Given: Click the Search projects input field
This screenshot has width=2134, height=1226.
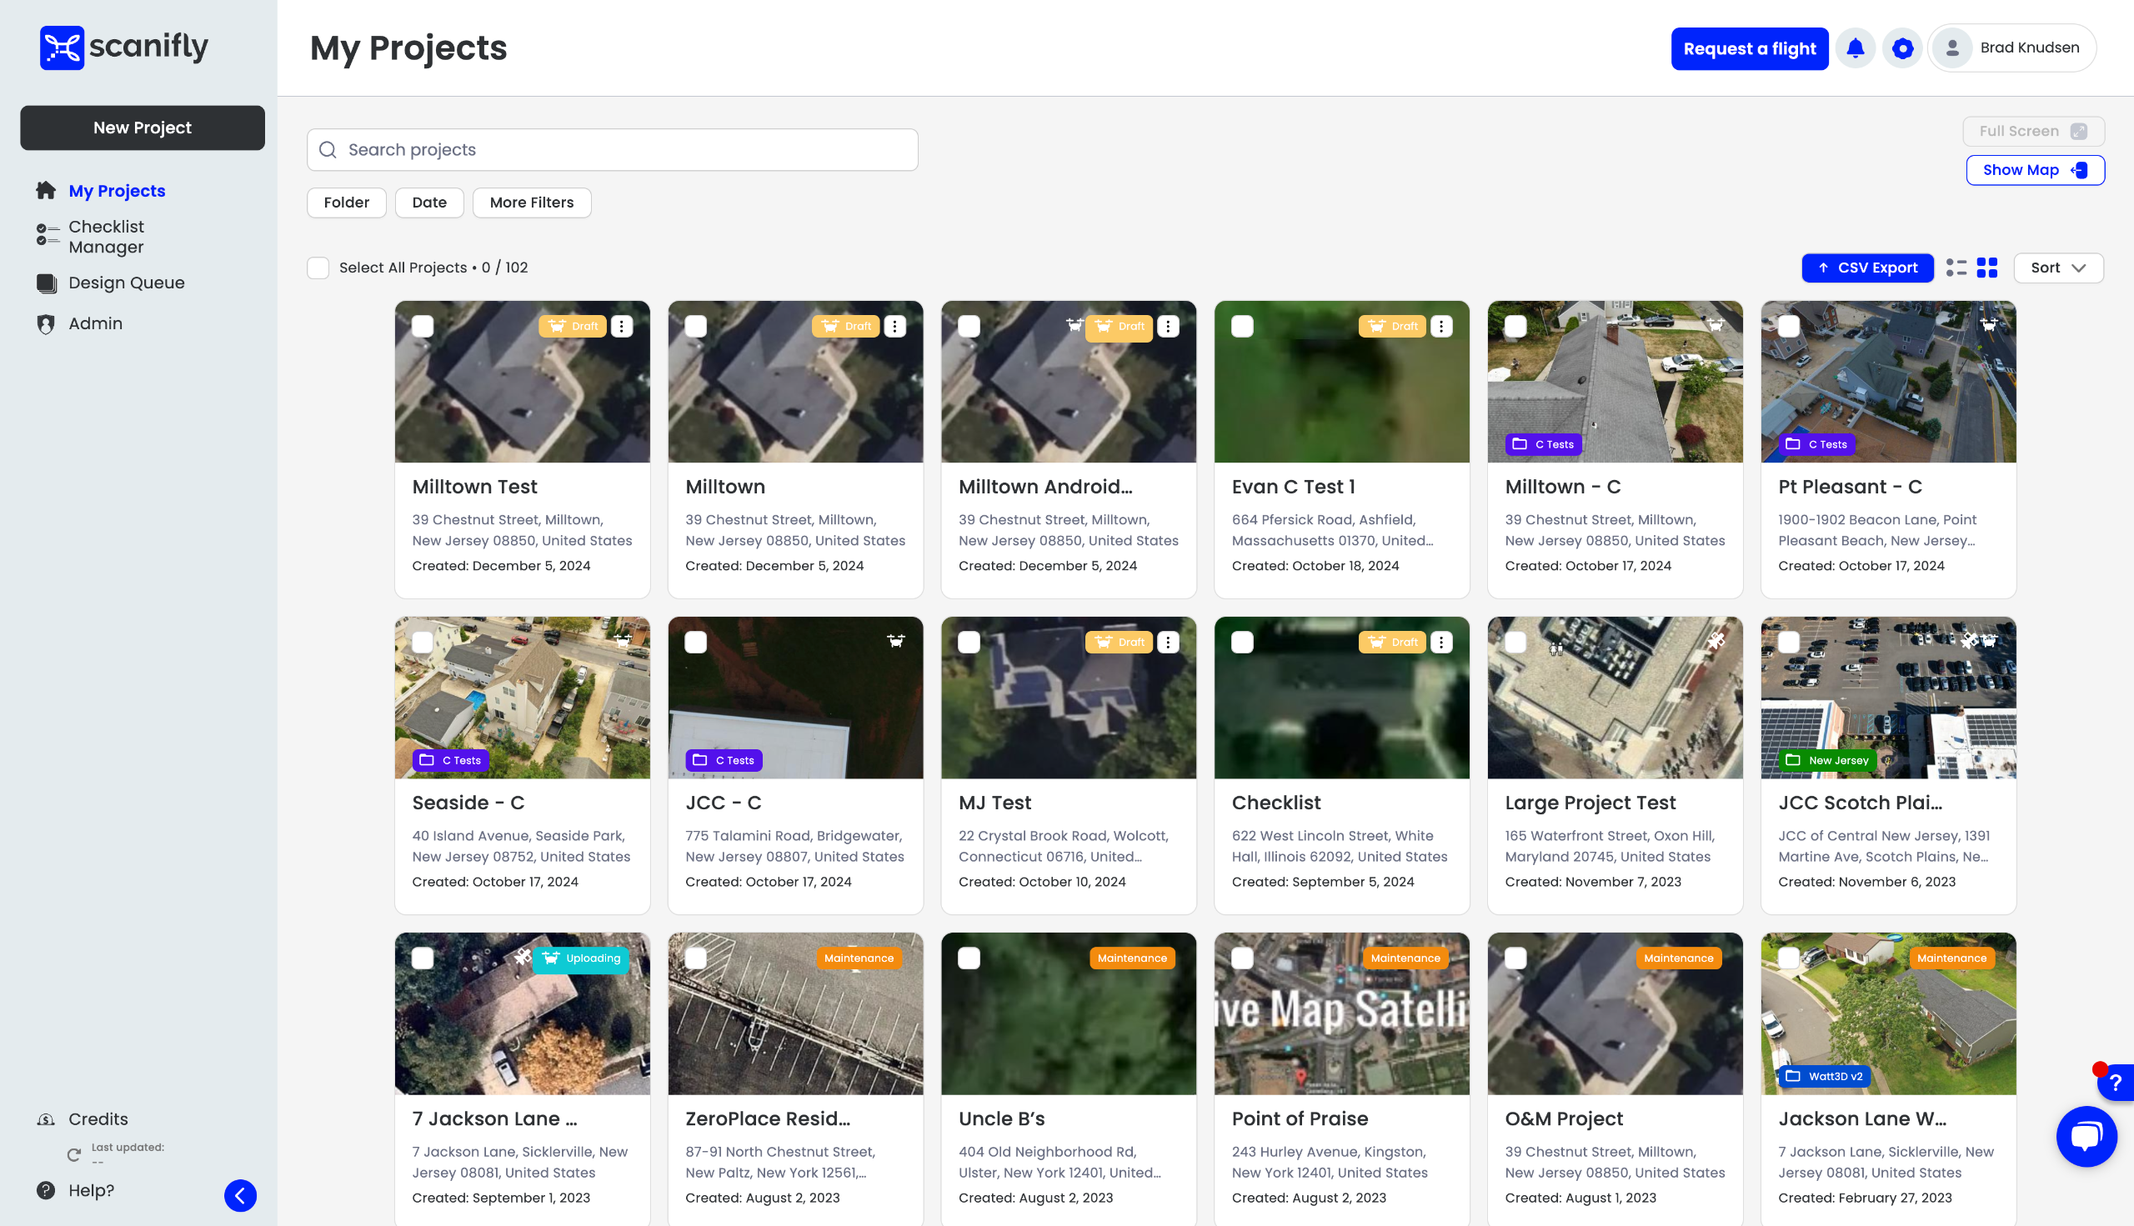Looking at the screenshot, I should coord(612,150).
